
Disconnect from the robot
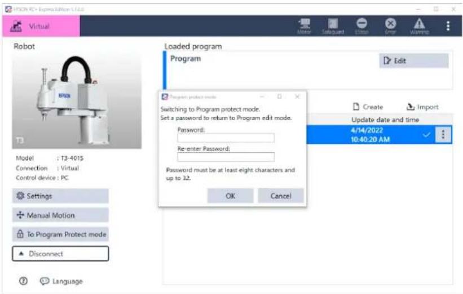point(60,254)
